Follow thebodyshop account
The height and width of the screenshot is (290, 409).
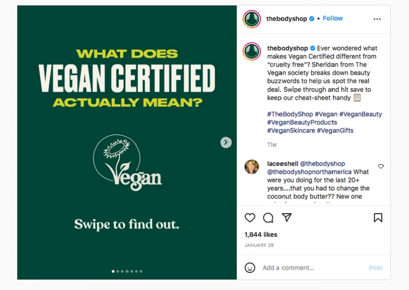click(333, 19)
